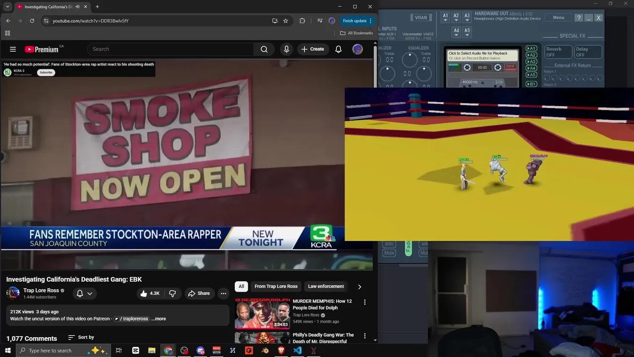Open A4 hardware out device dropdown
Viewport: 634px width, 357px height.
pos(456,32)
